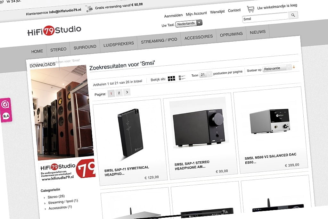Select page 2 of results

(119, 93)
